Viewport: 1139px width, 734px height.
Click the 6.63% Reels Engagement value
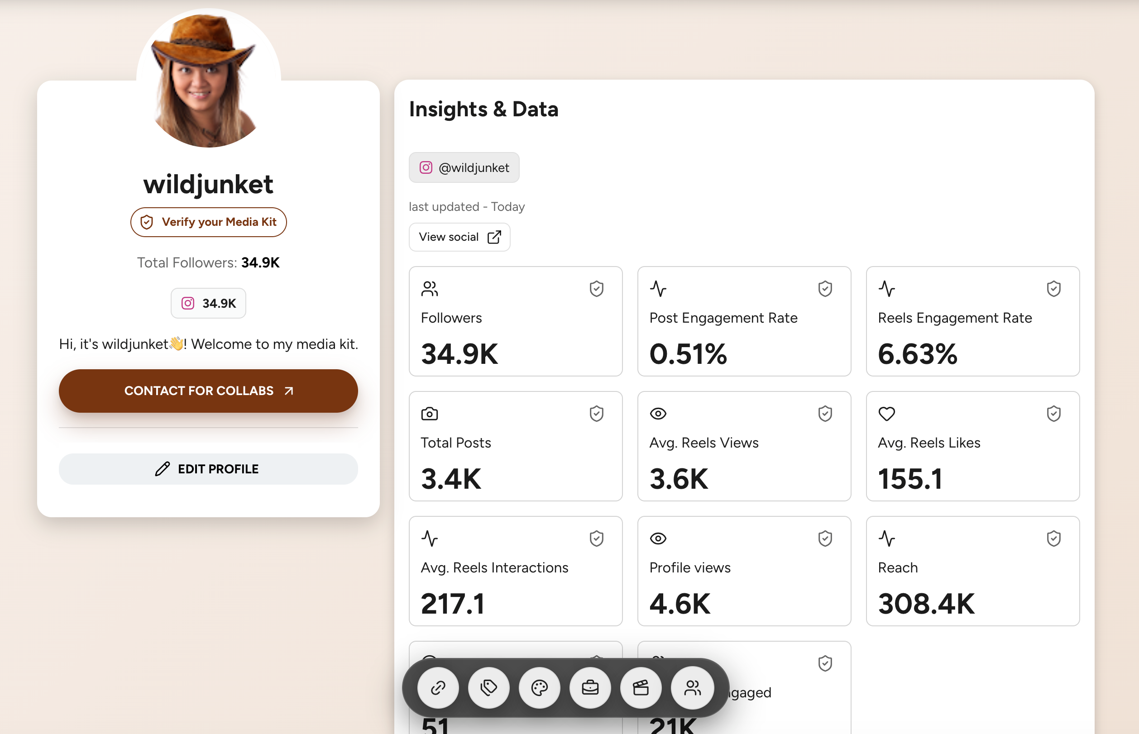tap(917, 354)
